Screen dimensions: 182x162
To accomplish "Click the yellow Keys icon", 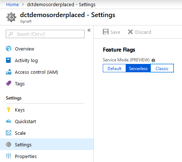I will coord(8,110).
